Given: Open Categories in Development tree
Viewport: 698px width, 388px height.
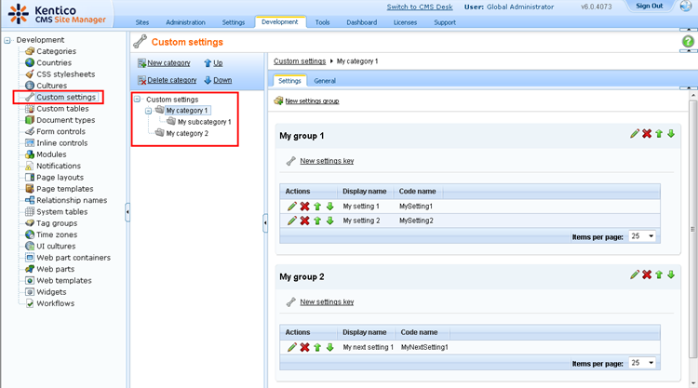Looking at the screenshot, I should tap(56, 51).
